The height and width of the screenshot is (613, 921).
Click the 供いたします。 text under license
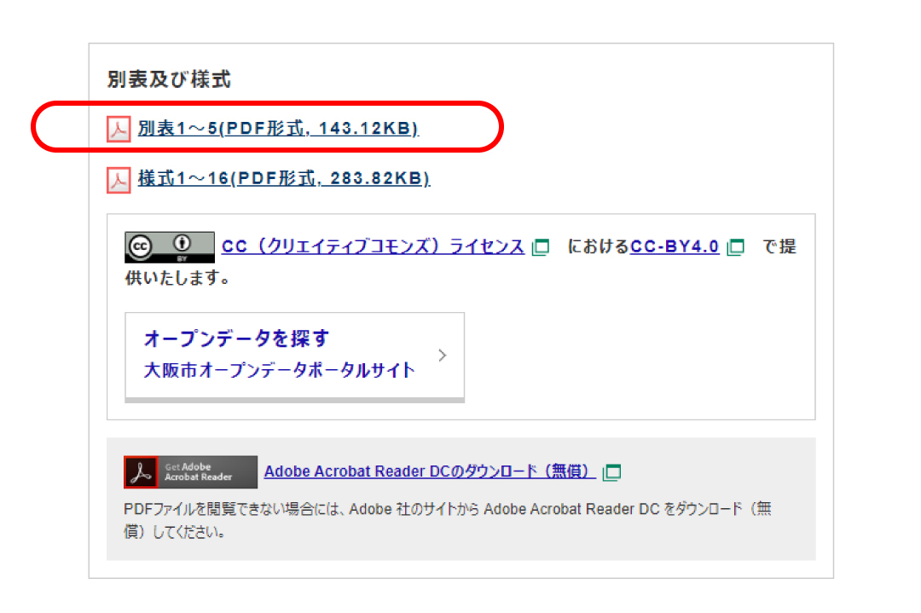(177, 279)
